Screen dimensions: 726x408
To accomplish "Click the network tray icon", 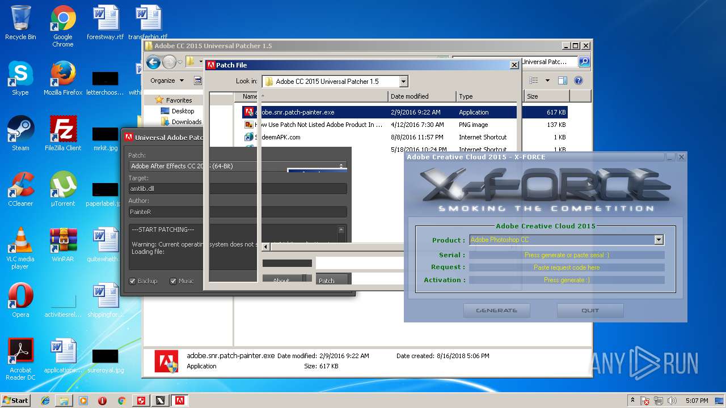I will point(659,401).
